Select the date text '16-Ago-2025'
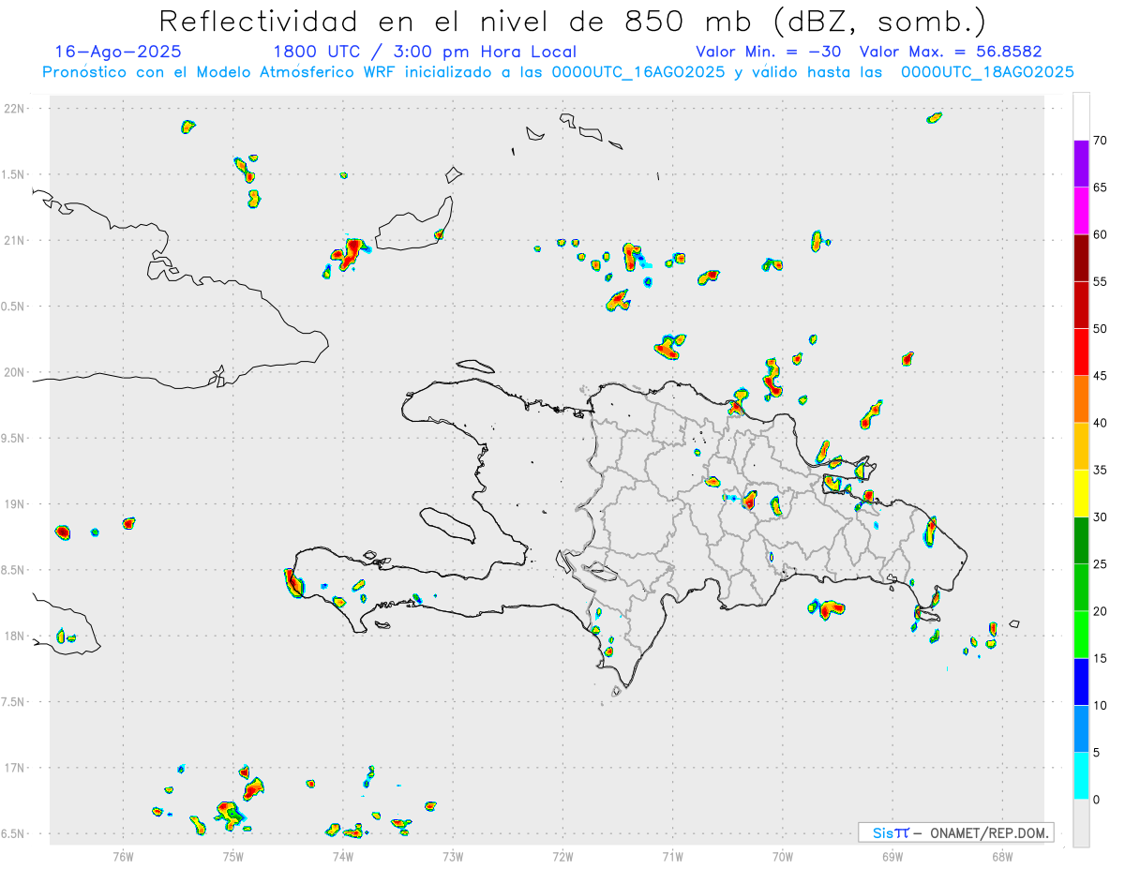Screen dimensions: 1125x869 pos(118,52)
